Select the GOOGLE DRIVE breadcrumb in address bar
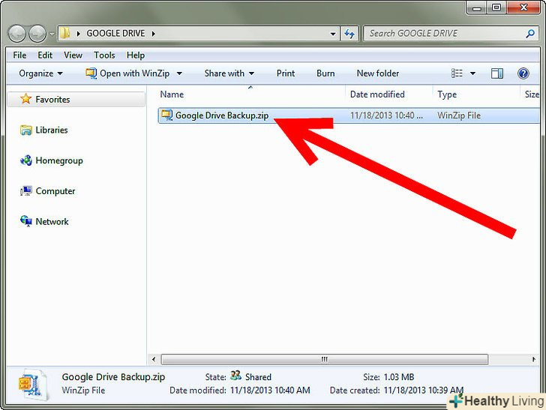Image resolution: width=546 pixels, height=410 pixels. click(x=115, y=34)
